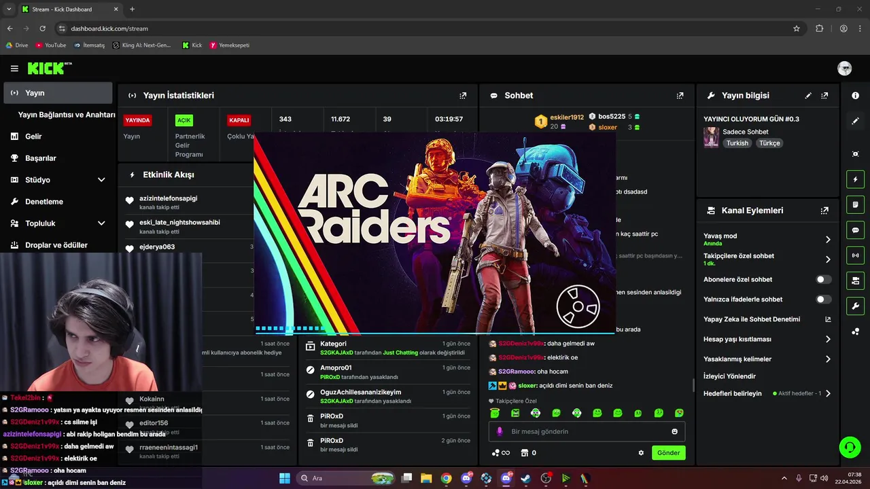Open Kick bookmark in bookmarks bar
870x489 pixels.
pos(192,46)
